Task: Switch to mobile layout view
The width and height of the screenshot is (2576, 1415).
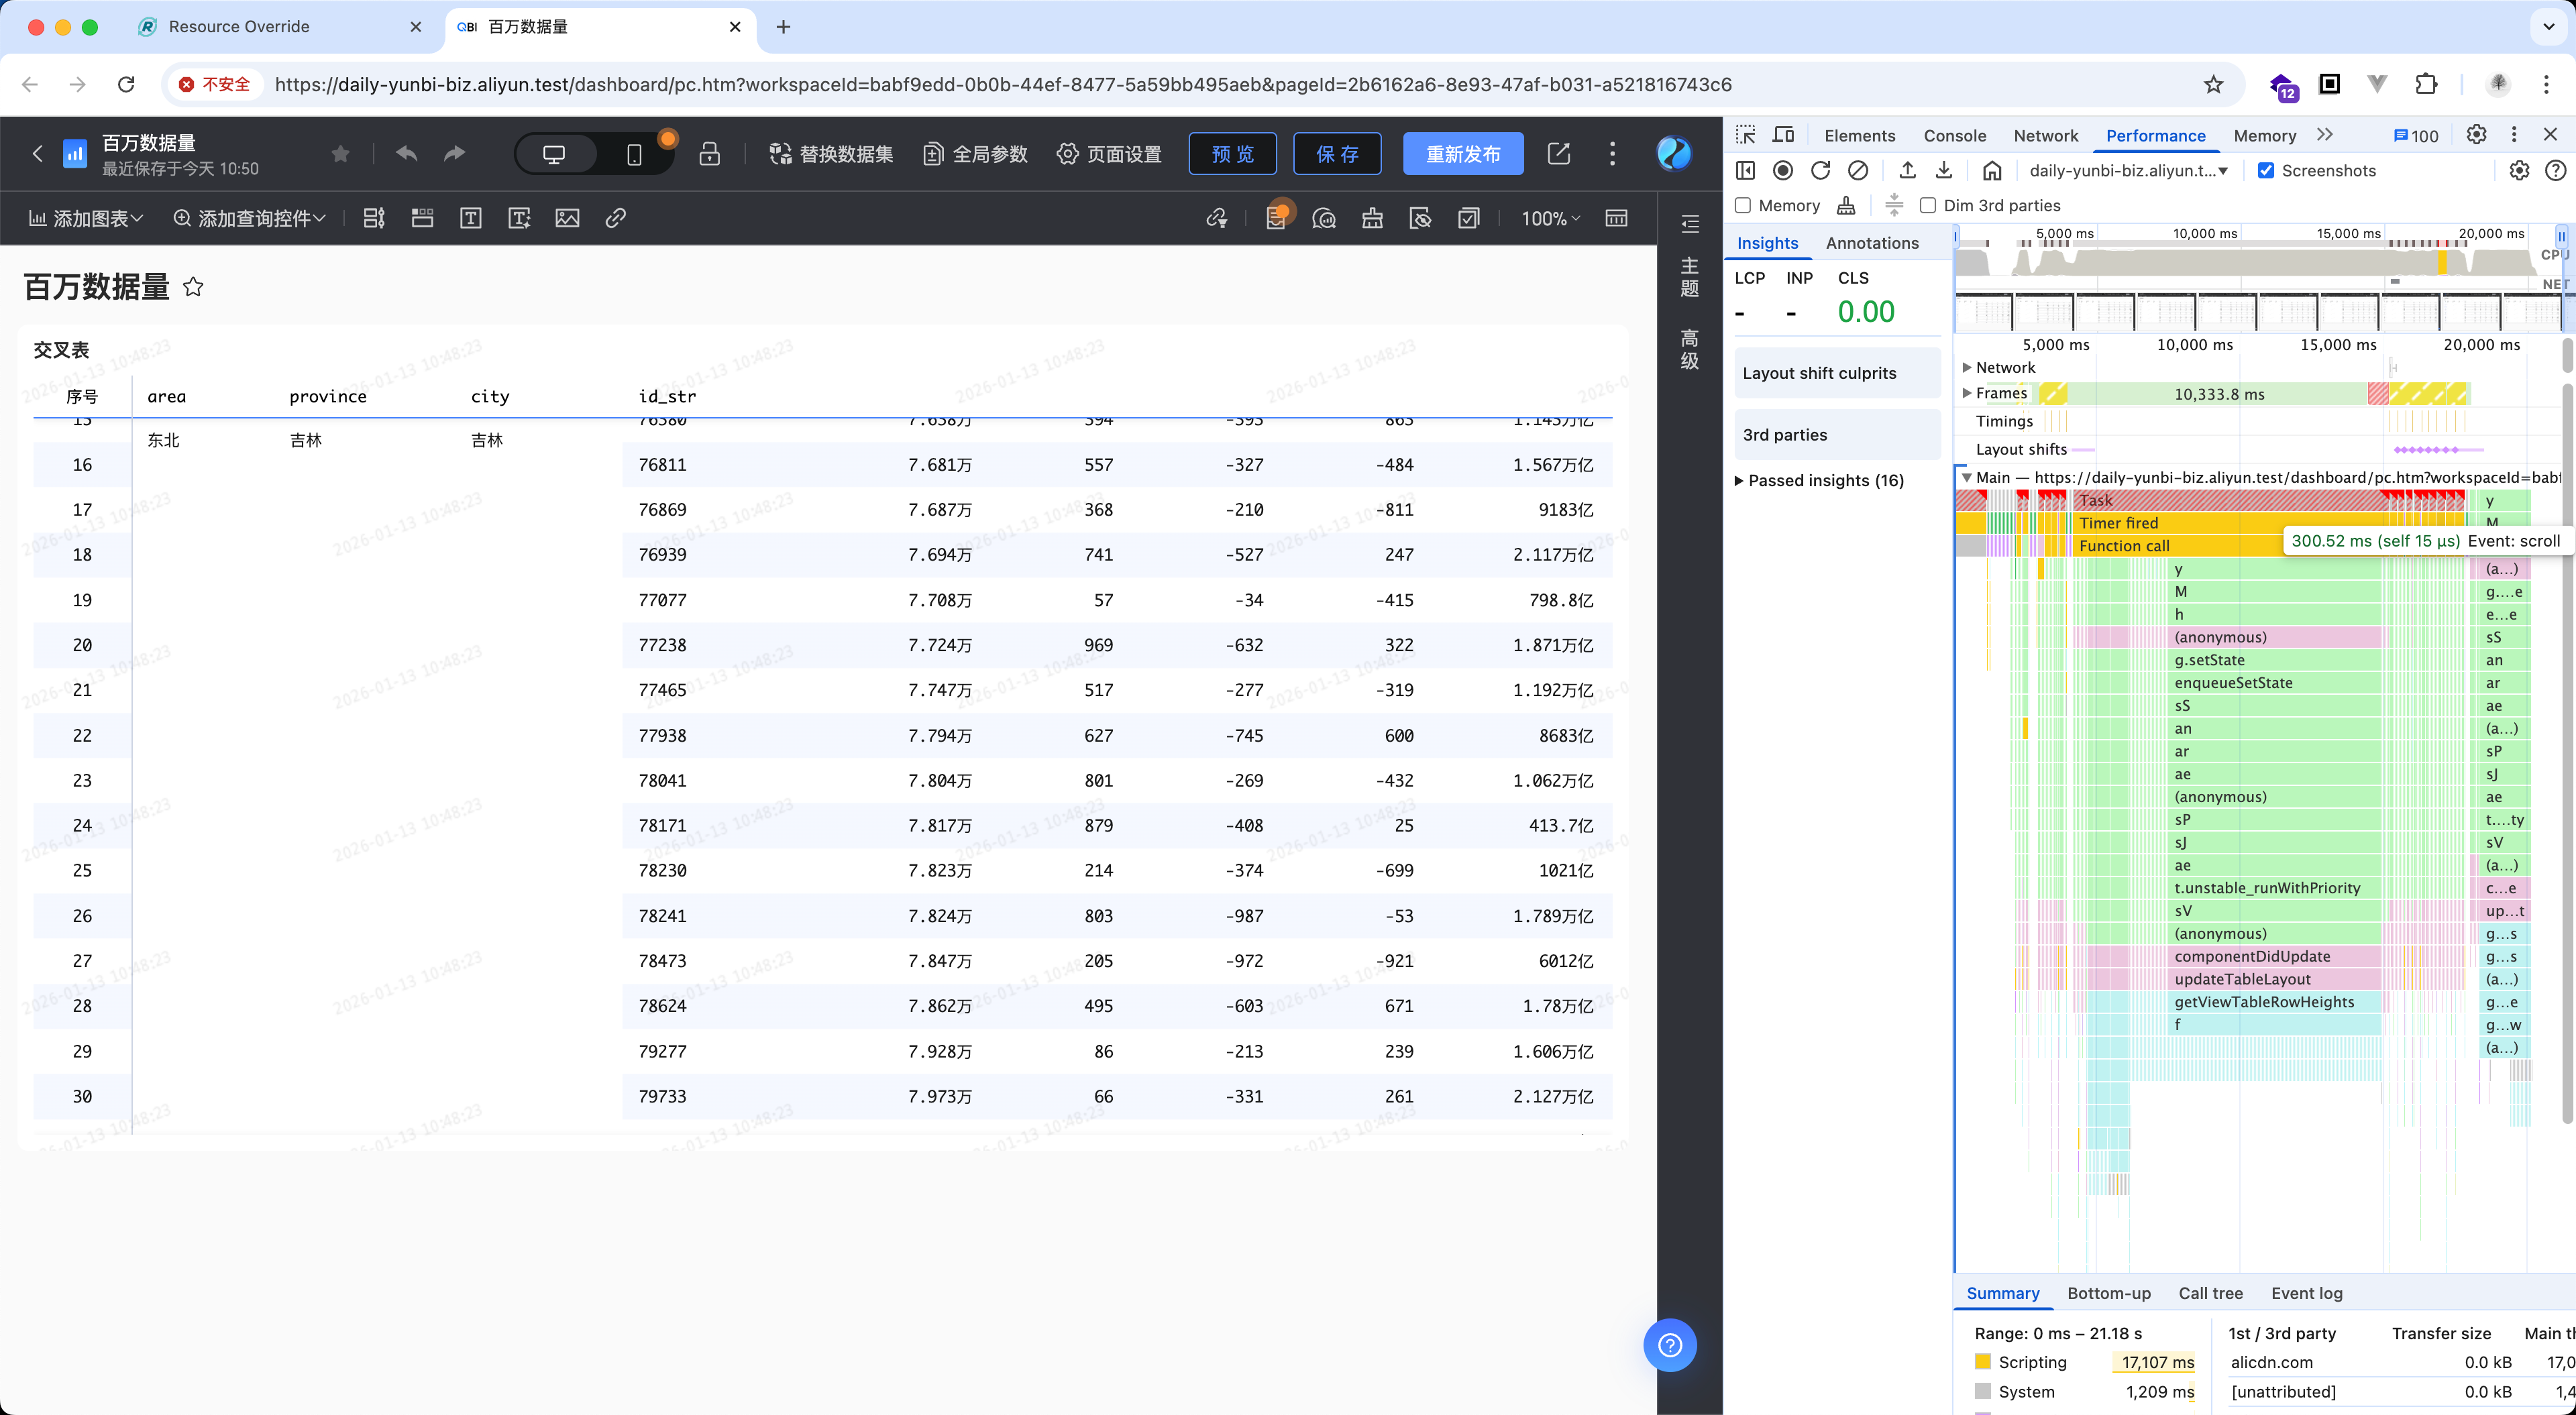Action: click(634, 154)
